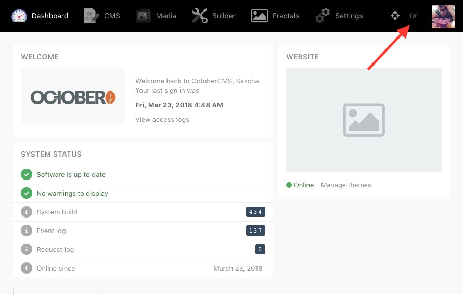This screenshot has height=294, width=463.
Task: Switch to the Fractals section
Action: click(275, 16)
